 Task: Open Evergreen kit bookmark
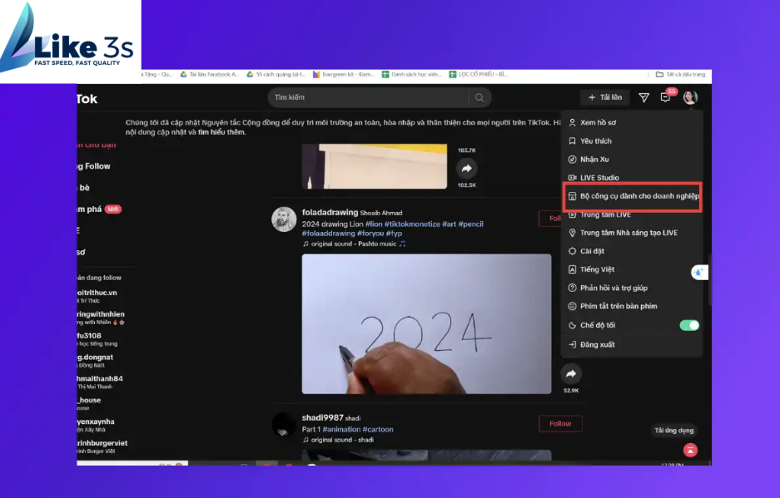[x=343, y=75]
